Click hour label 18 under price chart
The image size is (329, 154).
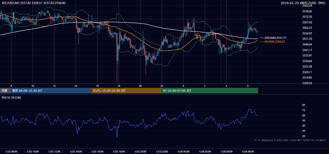click(x=119, y=86)
